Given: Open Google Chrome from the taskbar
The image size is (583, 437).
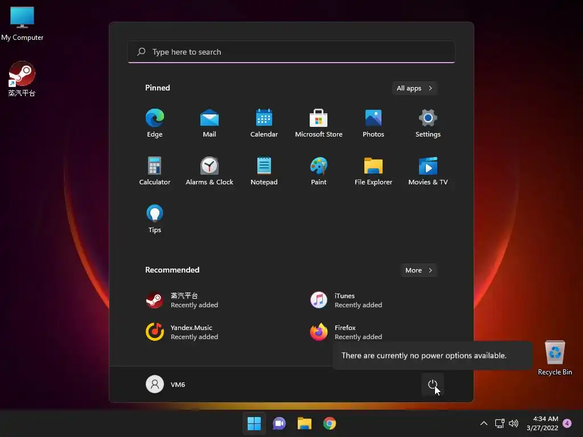Looking at the screenshot, I should (330, 423).
